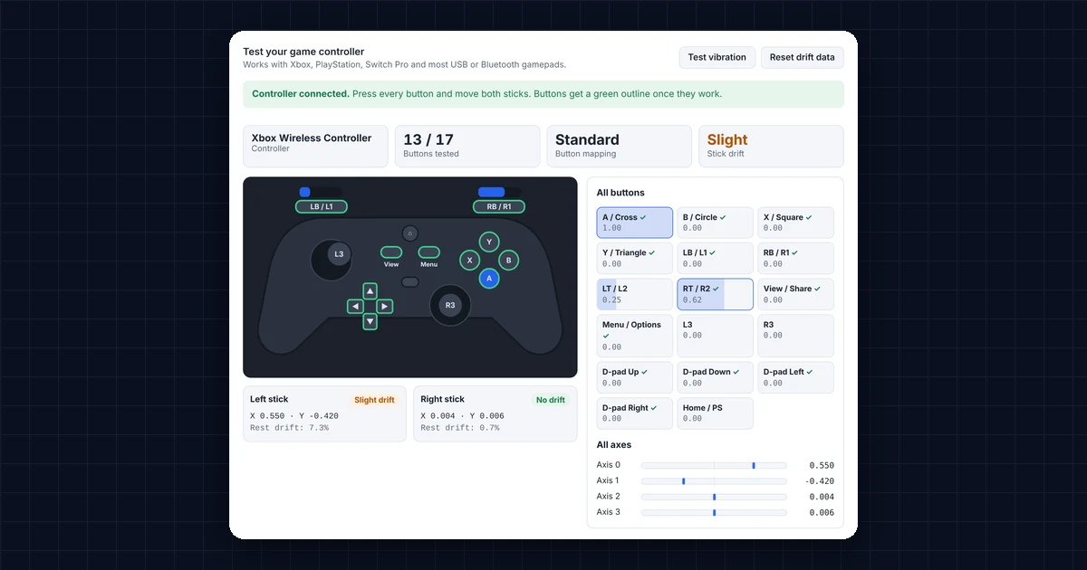1087x570 pixels.
Task: Click the 13 / 17 buttons tested card
Action: click(467, 147)
